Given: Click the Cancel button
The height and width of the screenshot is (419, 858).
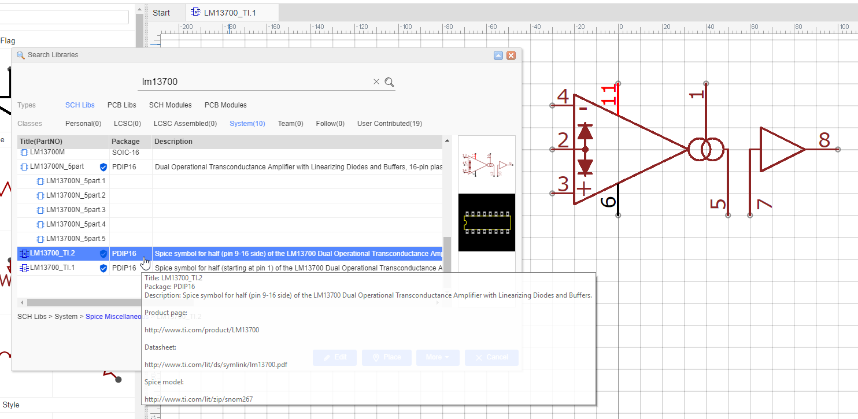Looking at the screenshot, I should tap(491, 357).
